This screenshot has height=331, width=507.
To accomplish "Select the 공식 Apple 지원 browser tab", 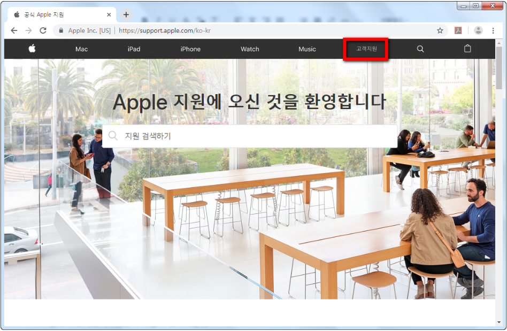I will (62, 14).
